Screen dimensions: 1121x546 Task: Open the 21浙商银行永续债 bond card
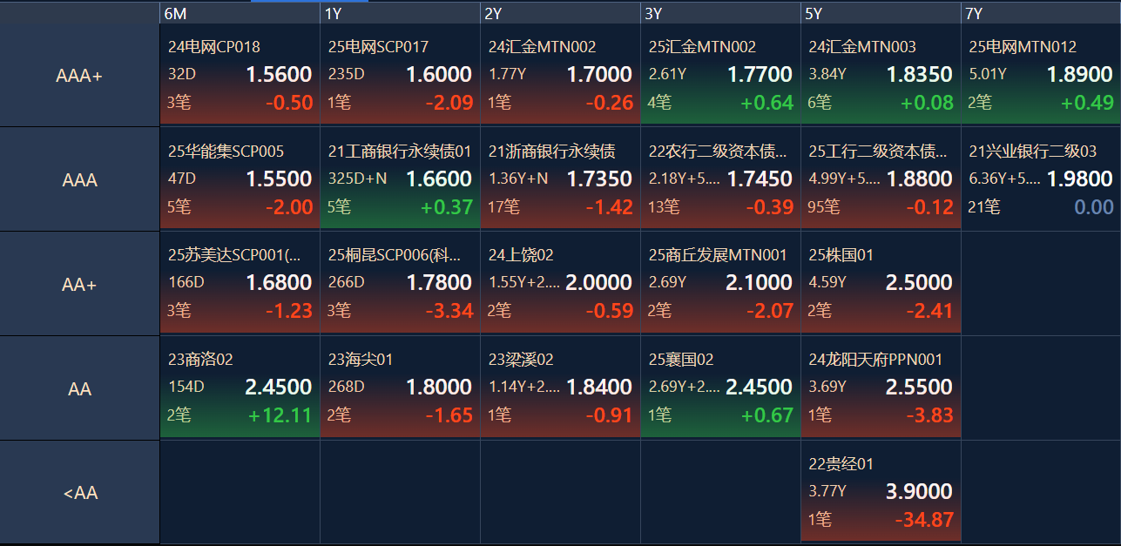560,179
